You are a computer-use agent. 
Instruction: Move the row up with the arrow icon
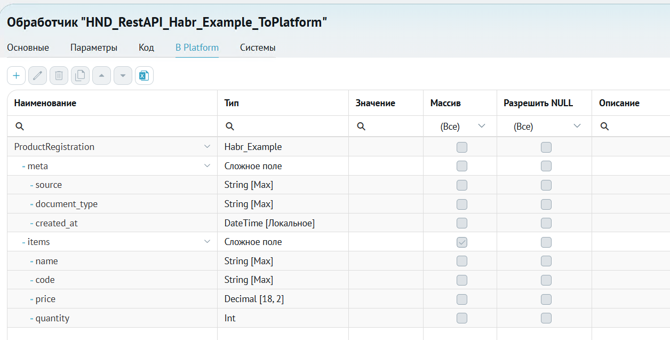coord(101,76)
